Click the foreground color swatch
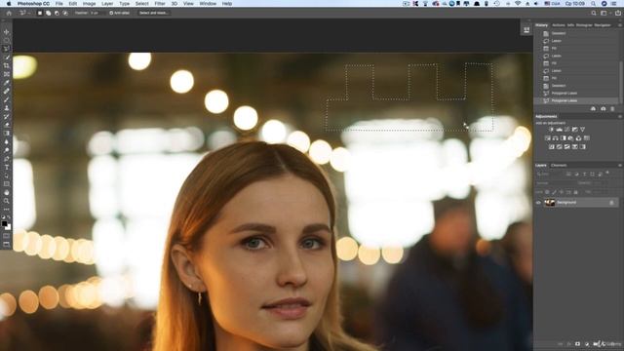 pos(4,224)
